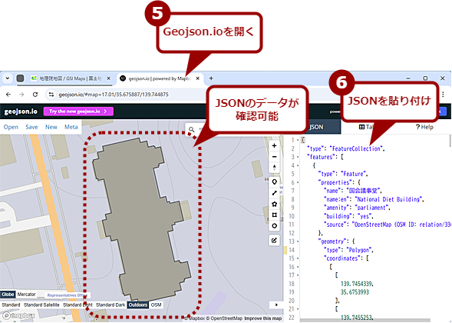Image resolution: width=452 pixels, height=323 pixels.
Task: Open the map search magnifier
Action: click(191, 129)
